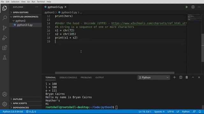The image size is (204, 114).
Task: Click Ln 19, Col 1 status
Action: click(x=145, y=112)
